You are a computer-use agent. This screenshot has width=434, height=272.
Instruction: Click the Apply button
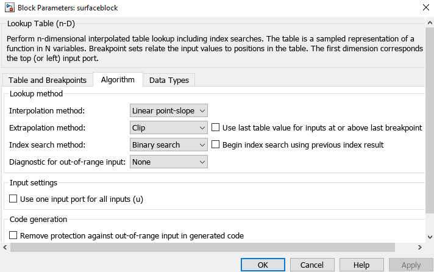click(411, 265)
